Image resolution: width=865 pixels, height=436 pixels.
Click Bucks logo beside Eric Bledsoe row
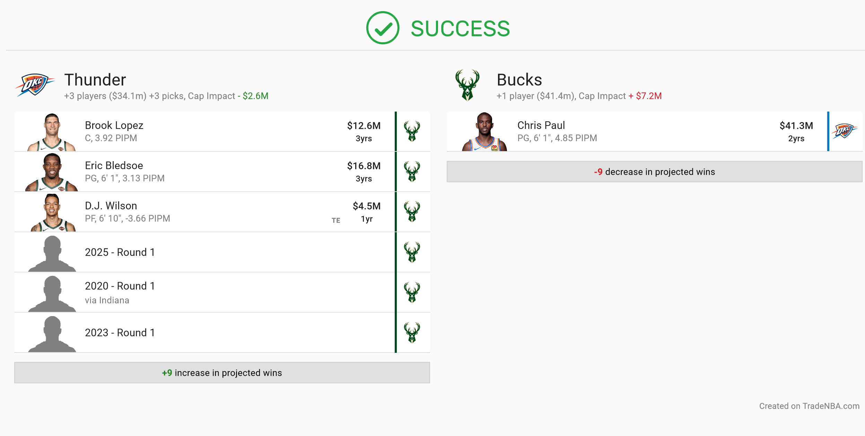(412, 172)
